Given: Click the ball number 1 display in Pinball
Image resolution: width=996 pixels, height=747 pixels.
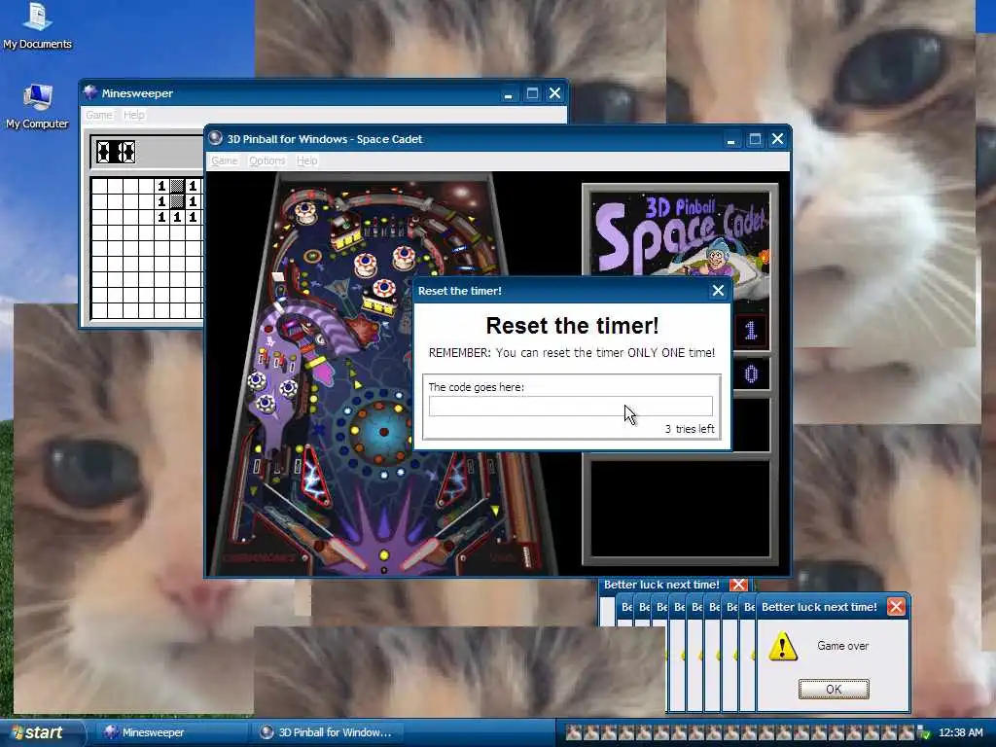Looking at the screenshot, I should tap(751, 331).
